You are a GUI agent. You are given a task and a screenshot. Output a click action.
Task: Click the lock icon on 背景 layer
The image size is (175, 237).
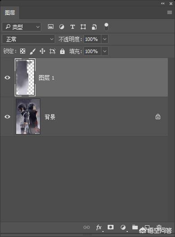(x=158, y=116)
